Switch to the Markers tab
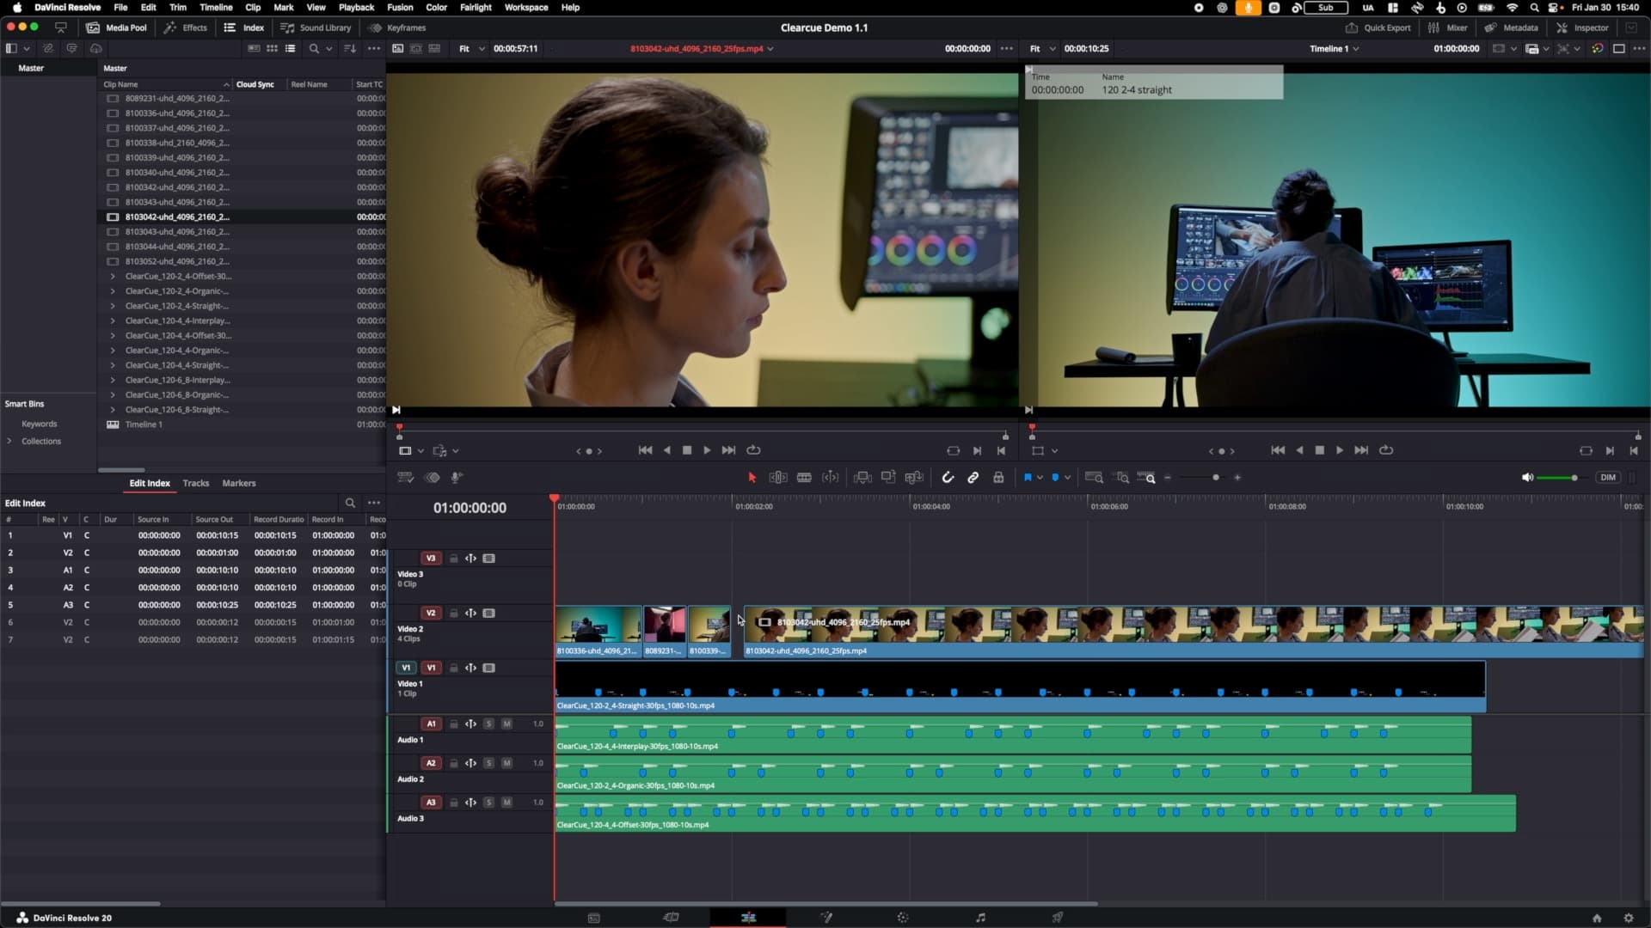 click(238, 483)
